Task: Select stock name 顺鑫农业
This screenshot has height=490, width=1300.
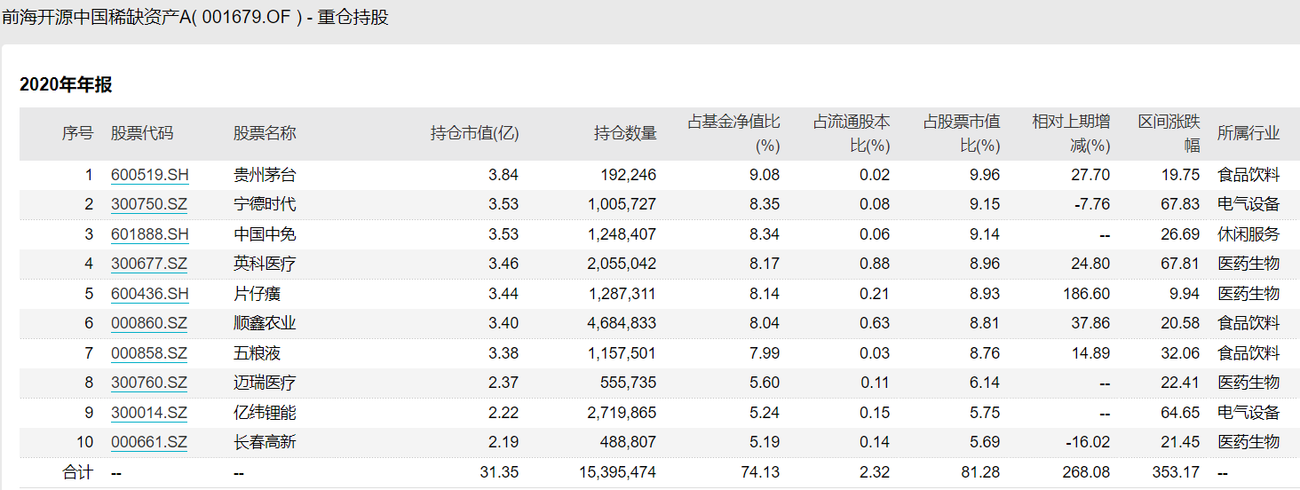Action: (265, 323)
